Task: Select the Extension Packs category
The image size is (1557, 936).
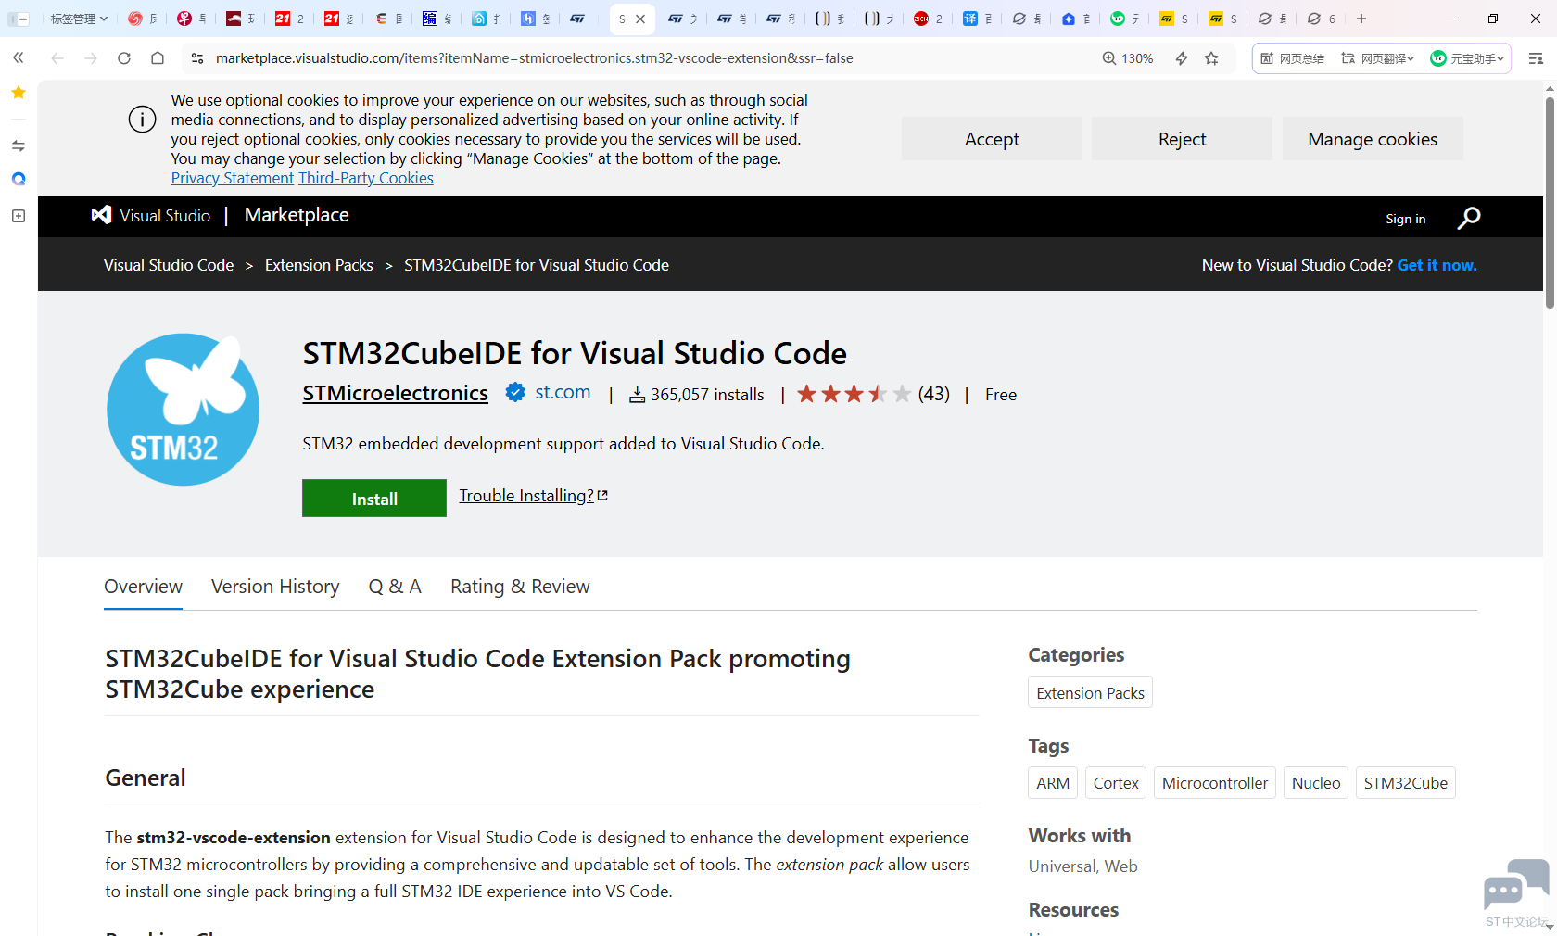Action: point(1090,693)
